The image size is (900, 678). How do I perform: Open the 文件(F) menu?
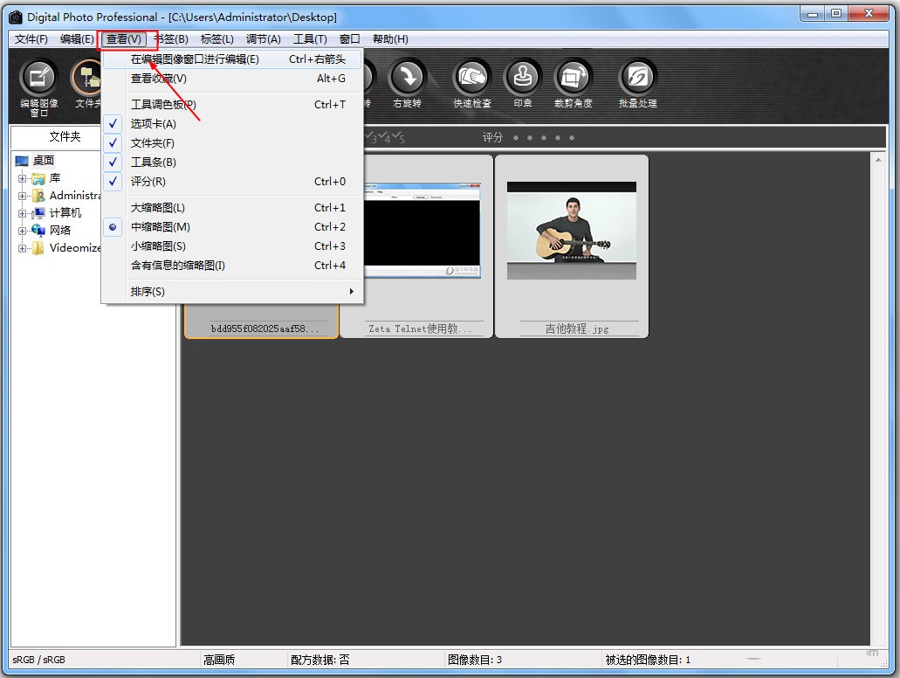coord(32,38)
